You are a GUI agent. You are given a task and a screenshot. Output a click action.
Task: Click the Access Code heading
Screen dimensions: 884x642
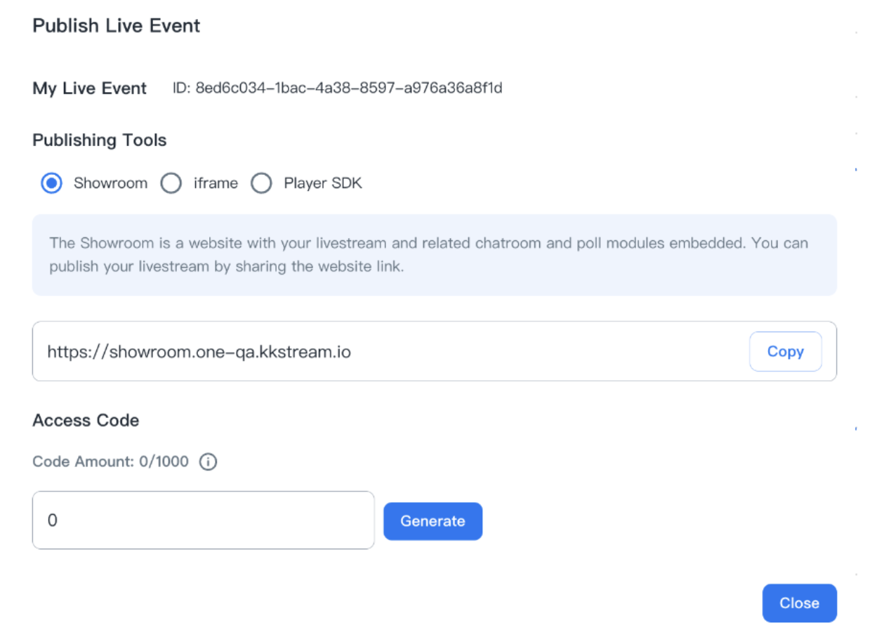pyautogui.click(x=86, y=421)
